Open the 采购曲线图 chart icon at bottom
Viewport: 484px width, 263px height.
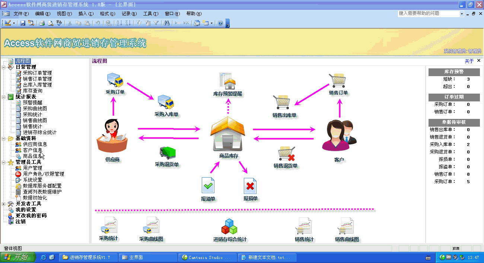pyautogui.click(x=151, y=225)
